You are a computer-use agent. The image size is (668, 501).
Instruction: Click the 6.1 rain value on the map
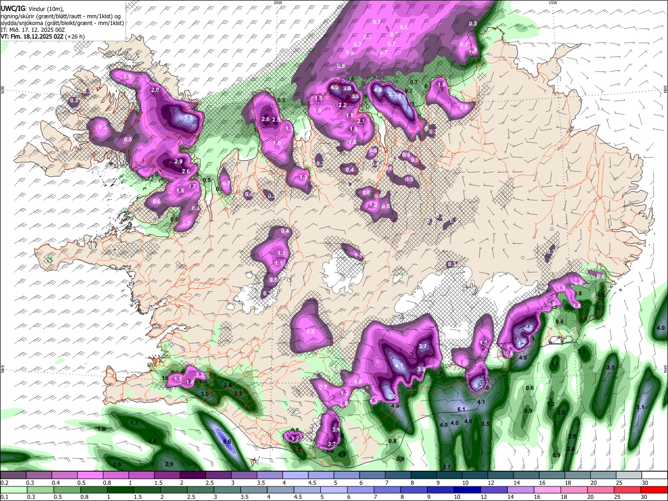(x=461, y=409)
